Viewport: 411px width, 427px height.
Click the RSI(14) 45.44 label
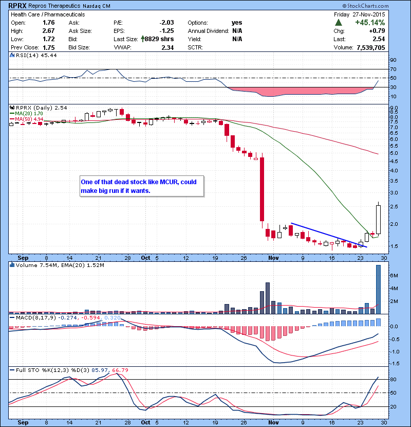(36, 55)
